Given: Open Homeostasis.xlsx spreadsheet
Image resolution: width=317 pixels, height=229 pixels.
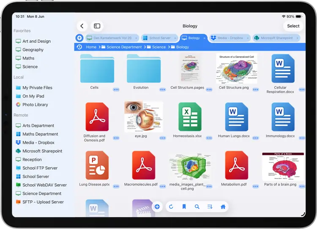Looking at the screenshot, I should pos(190,117).
